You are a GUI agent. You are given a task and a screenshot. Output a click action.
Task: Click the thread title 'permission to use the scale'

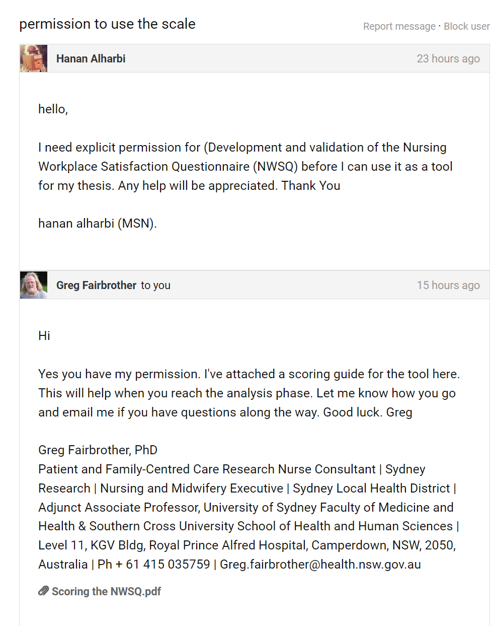(x=107, y=24)
